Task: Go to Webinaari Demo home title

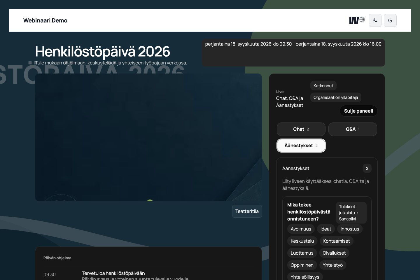Action: tap(45, 20)
